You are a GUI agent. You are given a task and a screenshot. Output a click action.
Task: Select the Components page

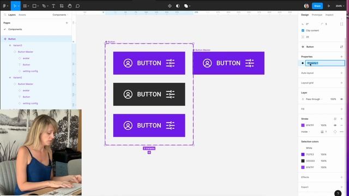pos(15,29)
